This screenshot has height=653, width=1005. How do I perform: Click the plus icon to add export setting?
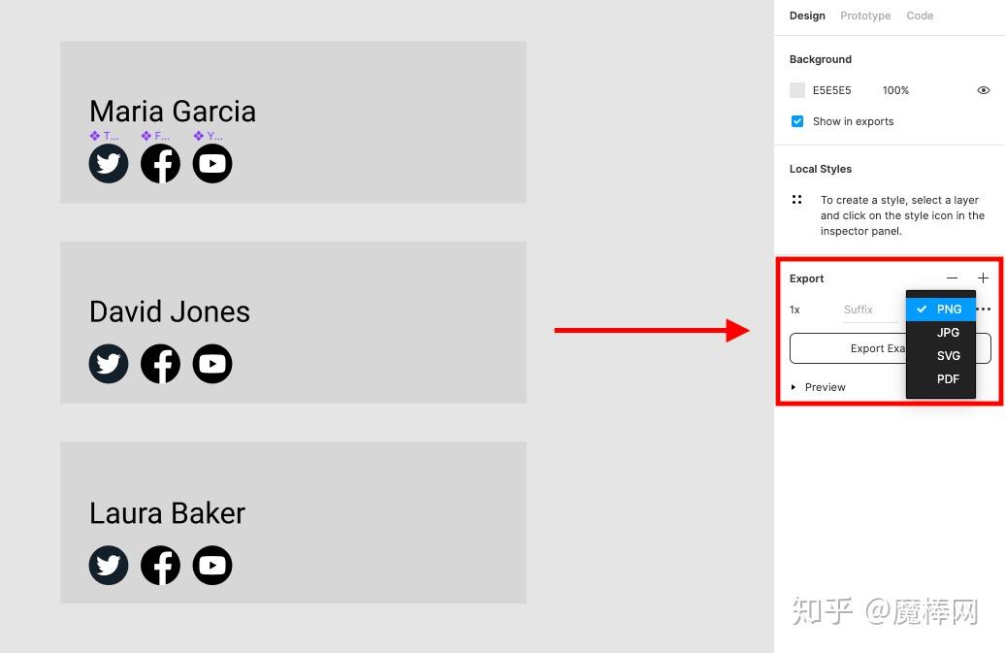coord(983,278)
